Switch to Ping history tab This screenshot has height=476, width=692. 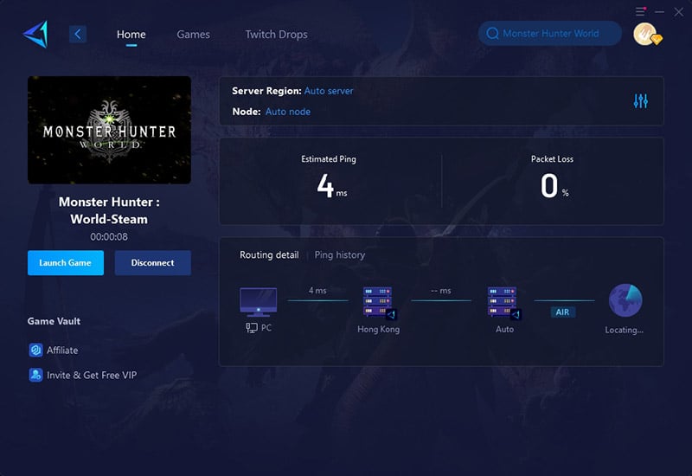point(340,254)
